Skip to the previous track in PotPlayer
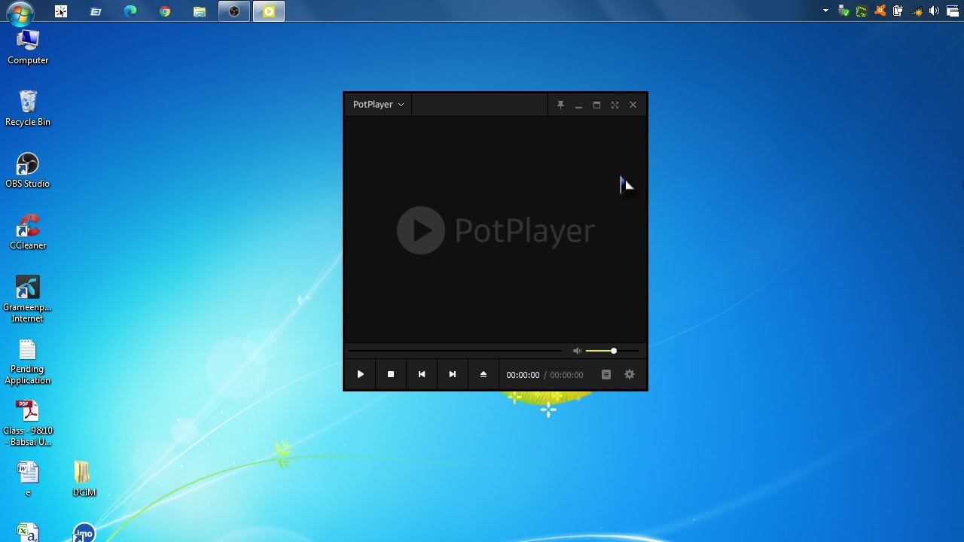This screenshot has height=542, width=964. 422,374
